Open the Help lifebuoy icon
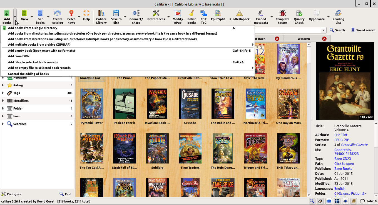Viewport: 378px width, 205px height. [x=86, y=13]
